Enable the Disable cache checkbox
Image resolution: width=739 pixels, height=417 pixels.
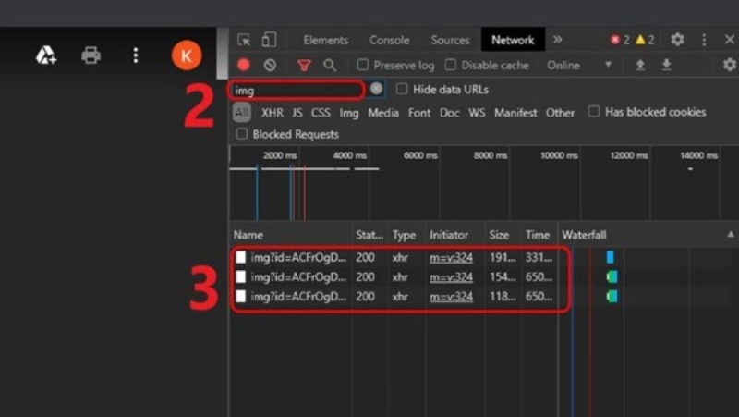[x=451, y=65]
